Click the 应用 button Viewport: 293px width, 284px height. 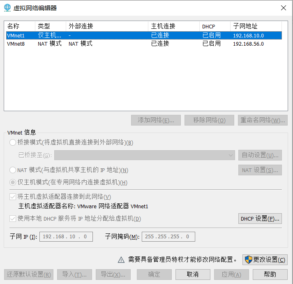pos(231,275)
